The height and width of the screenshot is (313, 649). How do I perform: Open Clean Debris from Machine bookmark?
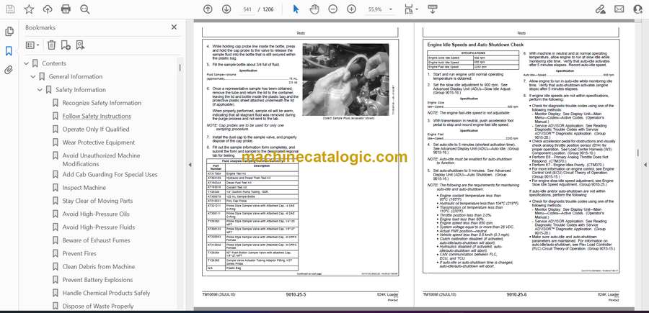tap(99, 267)
